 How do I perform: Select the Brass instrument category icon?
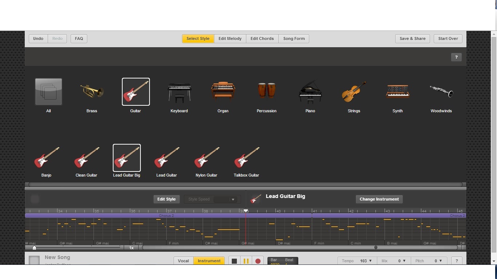92,92
